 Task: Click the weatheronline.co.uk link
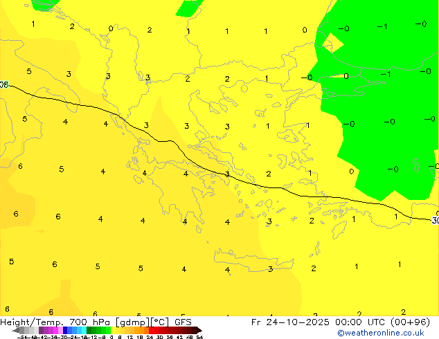[x=381, y=333]
